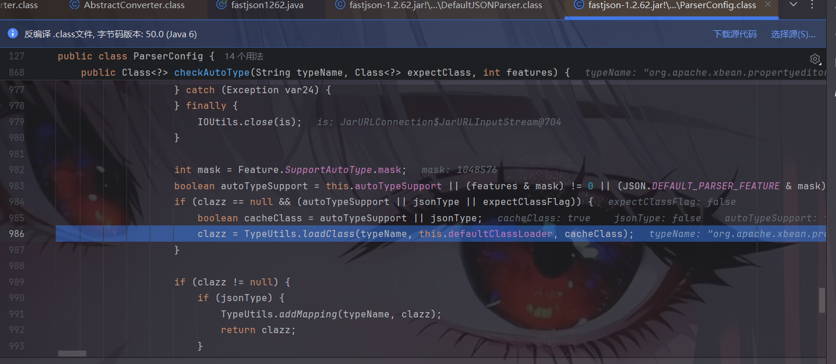Expand the hidden tabs list chevron
836x364 pixels.
(793, 5)
